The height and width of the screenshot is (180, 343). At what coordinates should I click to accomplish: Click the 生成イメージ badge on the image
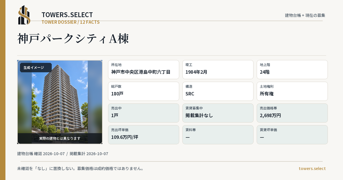point(36,68)
